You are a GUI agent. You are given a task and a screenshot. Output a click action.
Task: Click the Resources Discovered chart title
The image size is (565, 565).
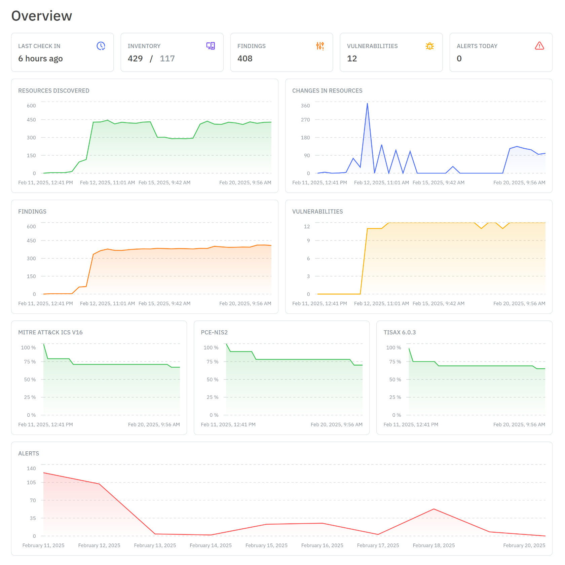coord(54,91)
